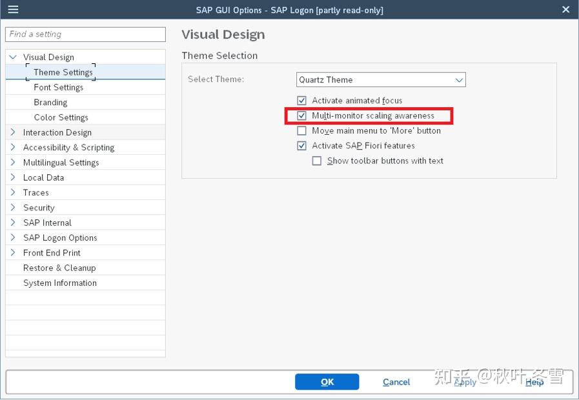Open the Branding settings page
579x400 pixels.
49,102
